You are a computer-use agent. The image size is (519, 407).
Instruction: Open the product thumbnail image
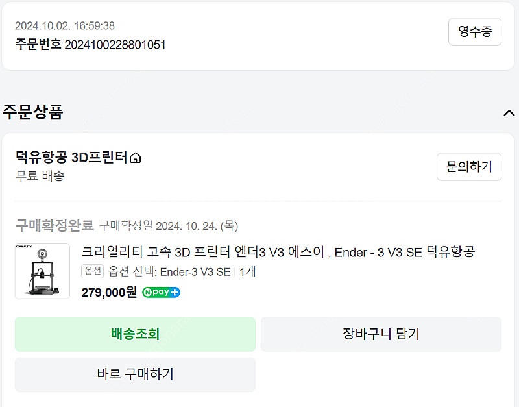42,271
